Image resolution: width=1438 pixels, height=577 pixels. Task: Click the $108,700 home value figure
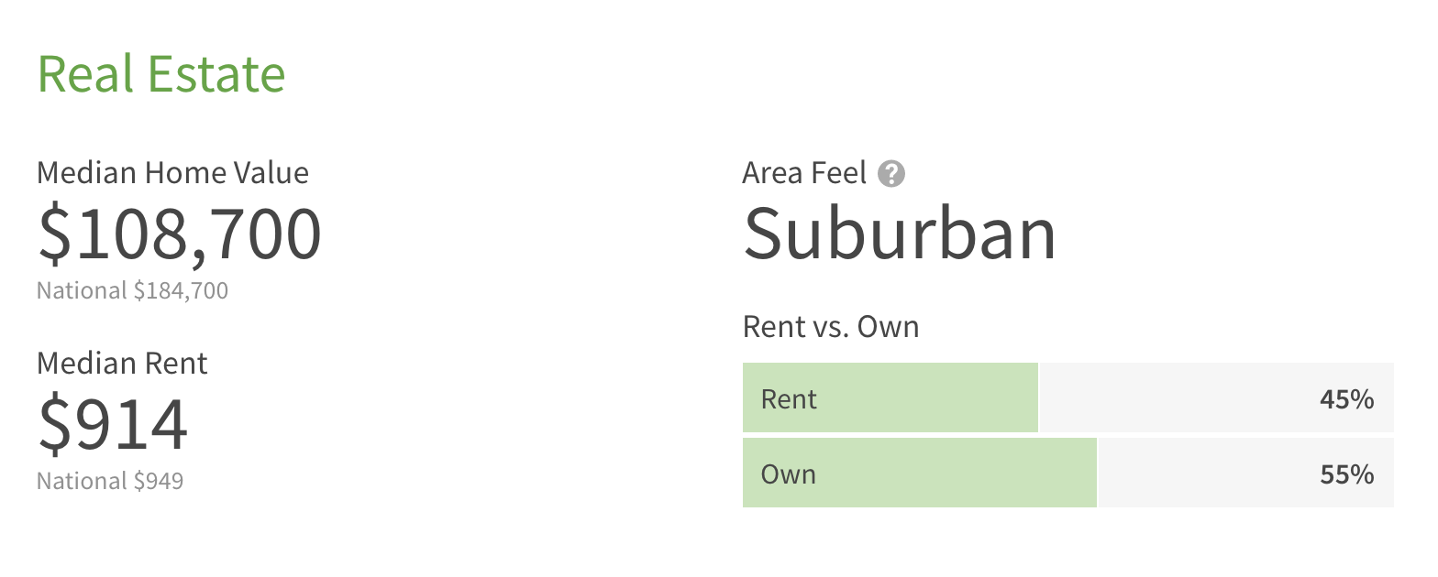click(x=180, y=234)
